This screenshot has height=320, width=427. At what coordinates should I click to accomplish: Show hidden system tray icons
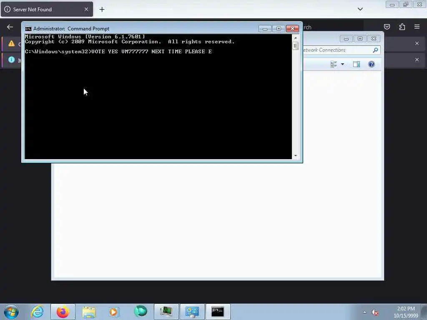coord(364,312)
